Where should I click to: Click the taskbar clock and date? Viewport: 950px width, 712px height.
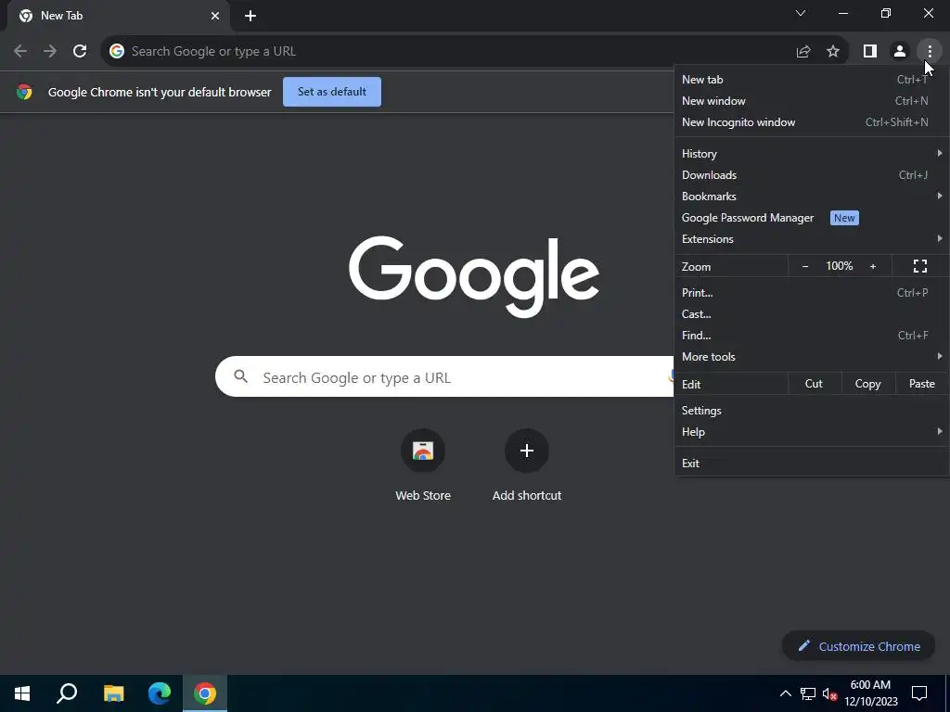click(x=870, y=693)
